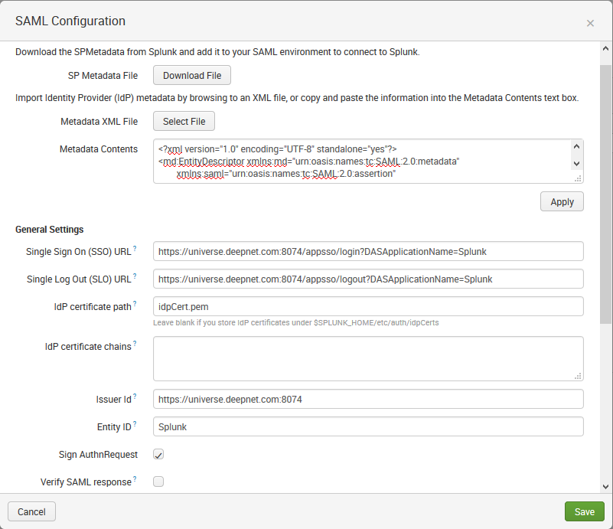This screenshot has height=529, width=613.
Task: Click into the IdP certificate chains textbox
Action: point(367,358)
